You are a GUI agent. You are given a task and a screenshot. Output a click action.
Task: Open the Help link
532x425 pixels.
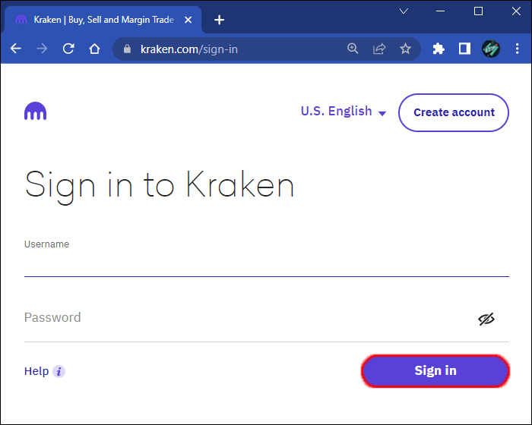(x=36, y=371)
